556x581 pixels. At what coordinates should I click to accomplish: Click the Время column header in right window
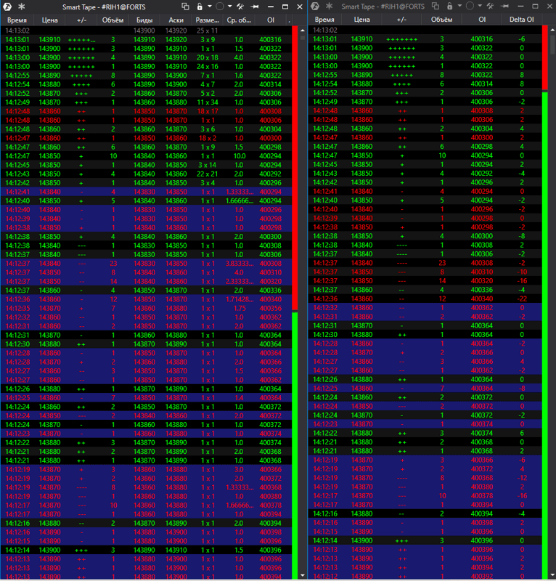point(324,20)
